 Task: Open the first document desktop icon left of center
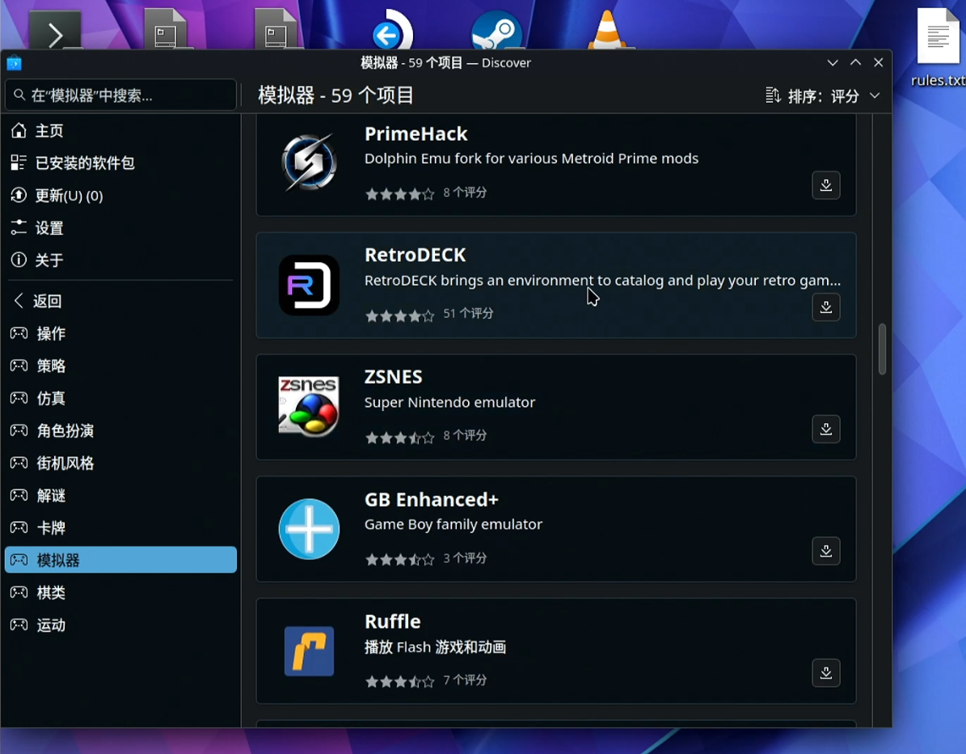[x=165, y=30]
